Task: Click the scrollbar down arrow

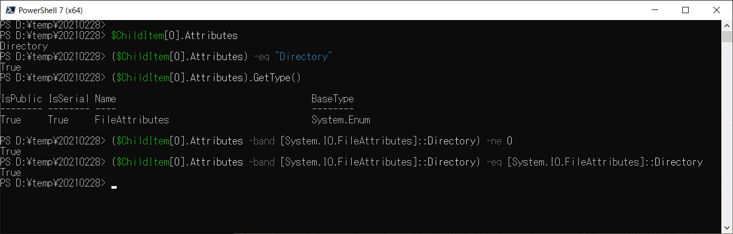Action: click(727, 229)
